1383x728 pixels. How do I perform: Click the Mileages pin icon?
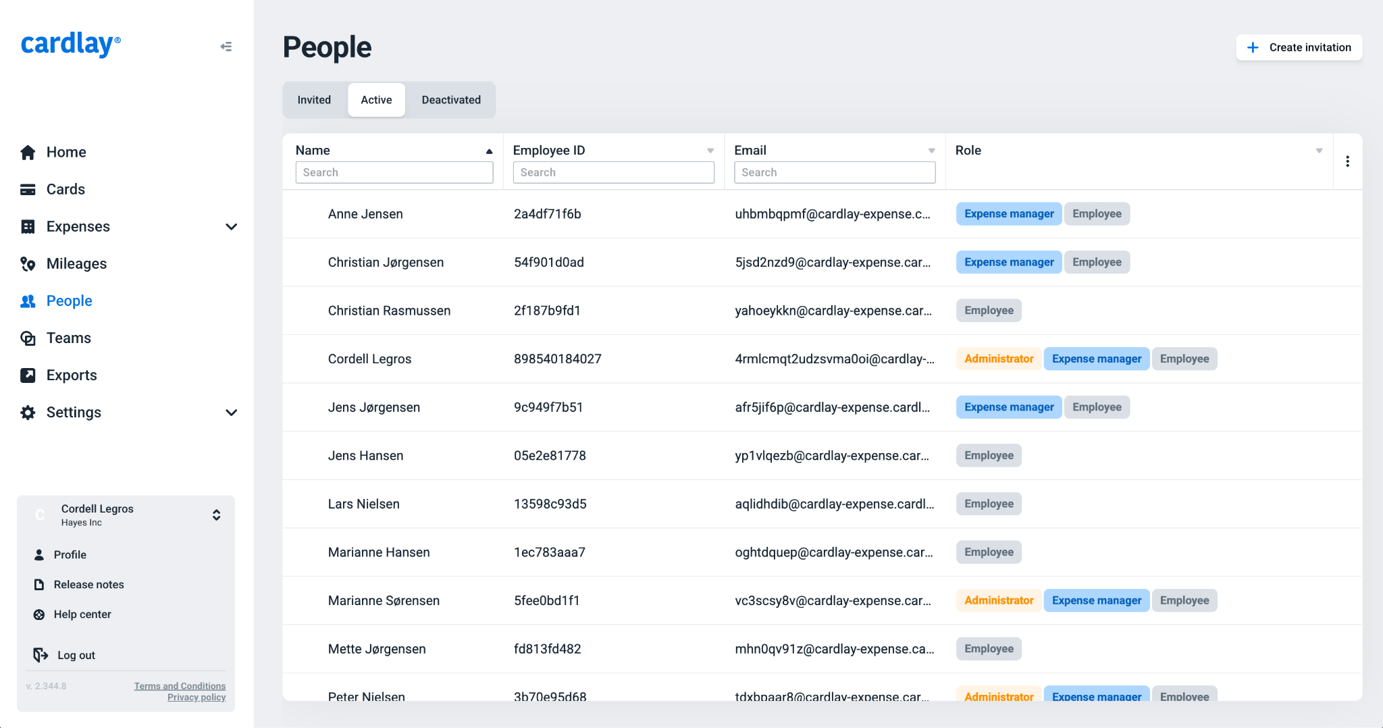(x=28, y=263)
